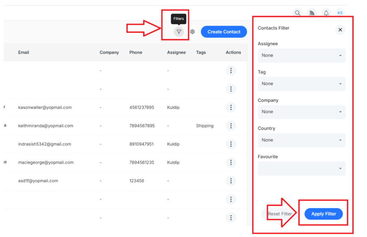This screenshot has height=237, width=367.
Task: Open actions menu for indrasish5342@gmail.com
Action: tap(231, 144)
